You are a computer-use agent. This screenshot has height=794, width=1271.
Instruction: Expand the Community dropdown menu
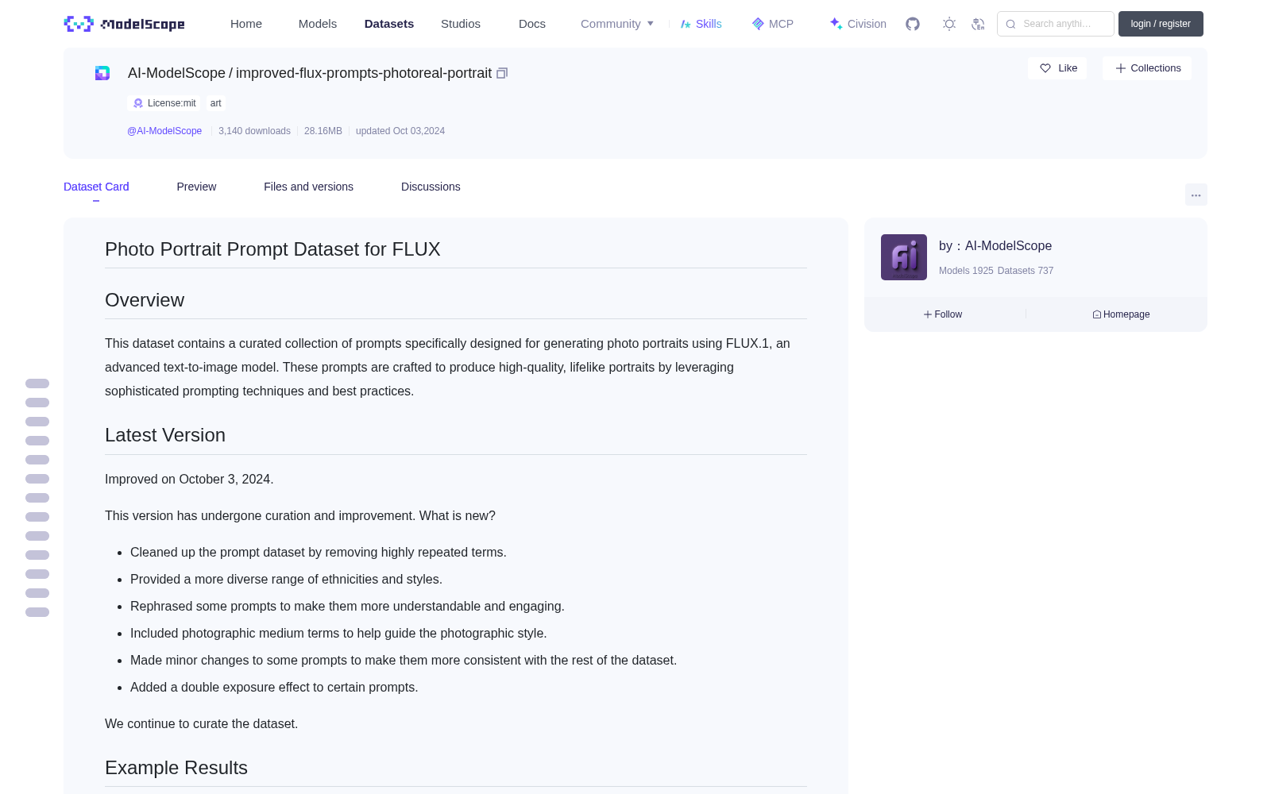coord(617,24)
